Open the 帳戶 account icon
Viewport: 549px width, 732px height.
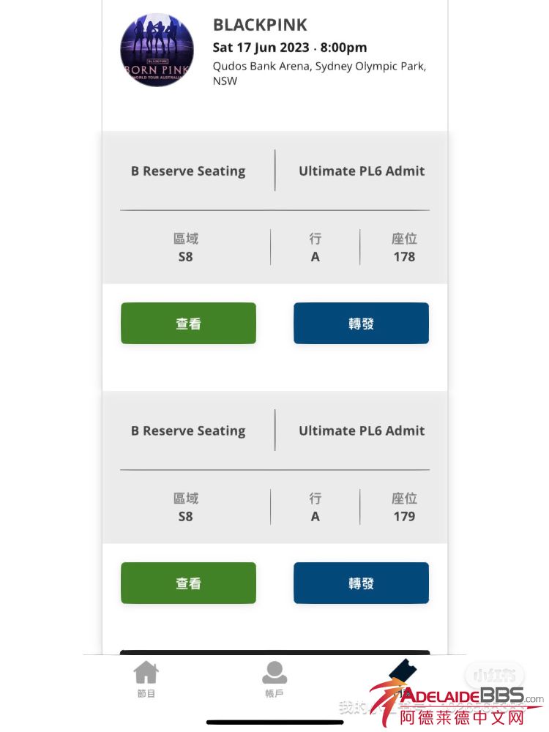point(274,679)
